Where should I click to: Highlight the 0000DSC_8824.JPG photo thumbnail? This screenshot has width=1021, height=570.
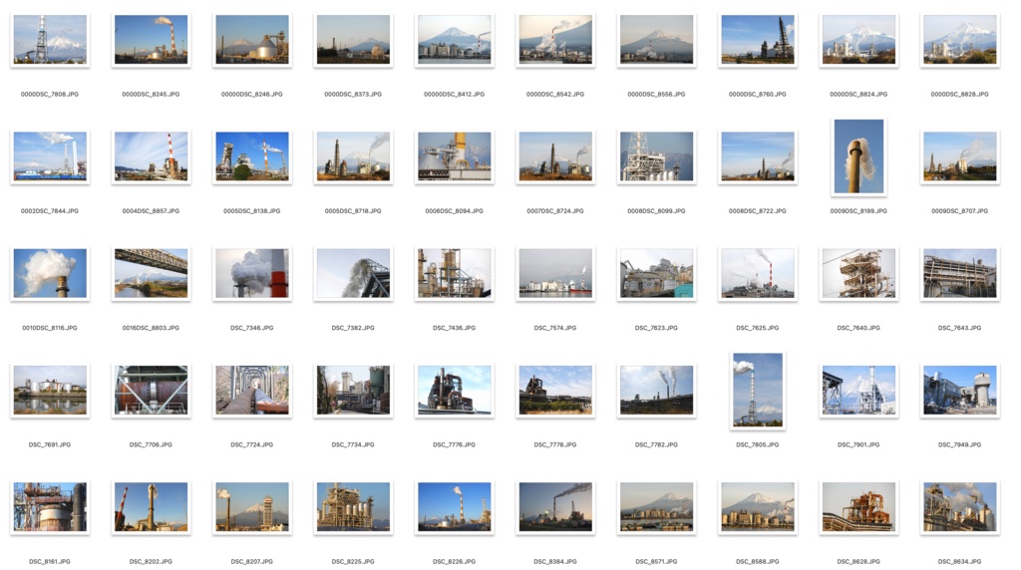coord(858,40)
